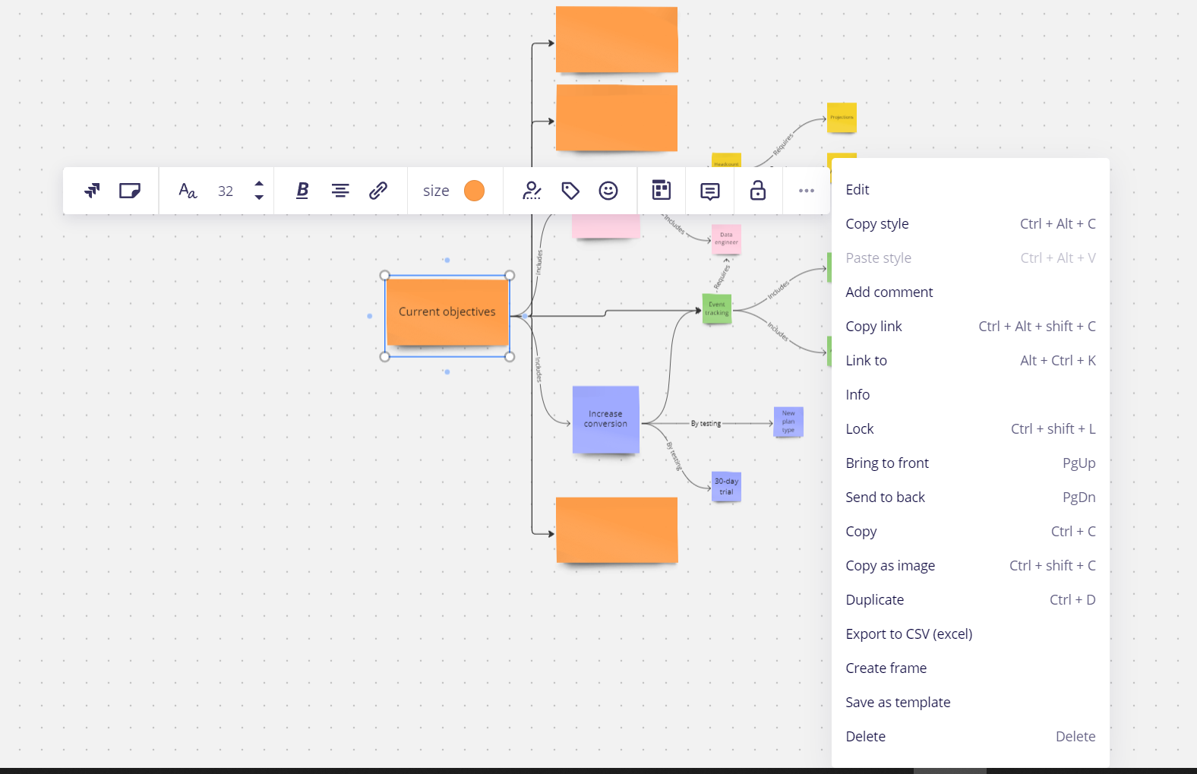Viewport: 1197px width, 774px height.
Task: Choose Copy style from context menu
Action: pyautogui.click(x=971, y=224)
